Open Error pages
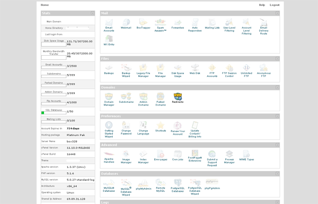The height and width of the screenshot is (204, 318). click(161, 156)
